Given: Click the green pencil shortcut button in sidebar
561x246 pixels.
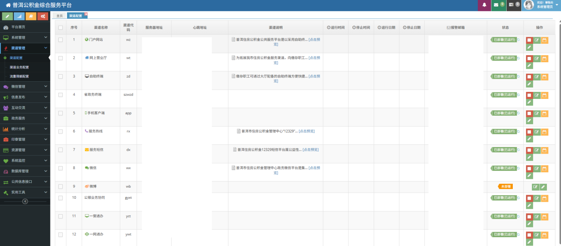Looking at the screenshot, I should click(x=7, y=16).
